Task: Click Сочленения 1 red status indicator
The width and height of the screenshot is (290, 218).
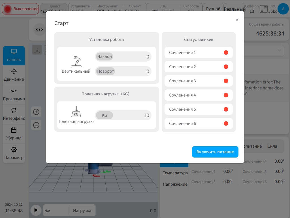Action: pos(226,53)
